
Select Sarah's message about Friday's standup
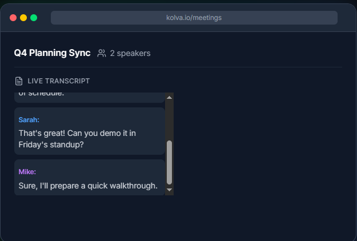77,139
